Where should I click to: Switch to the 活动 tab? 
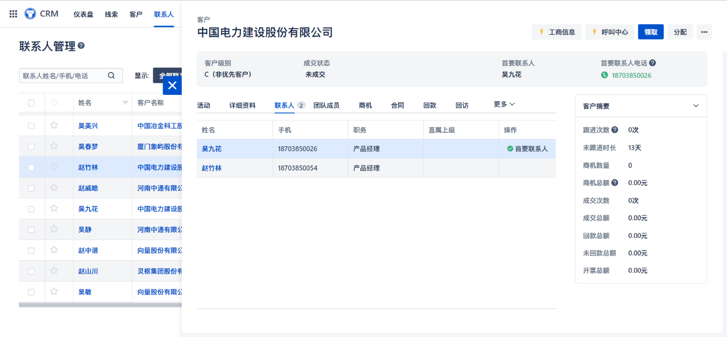coord(204,105)
